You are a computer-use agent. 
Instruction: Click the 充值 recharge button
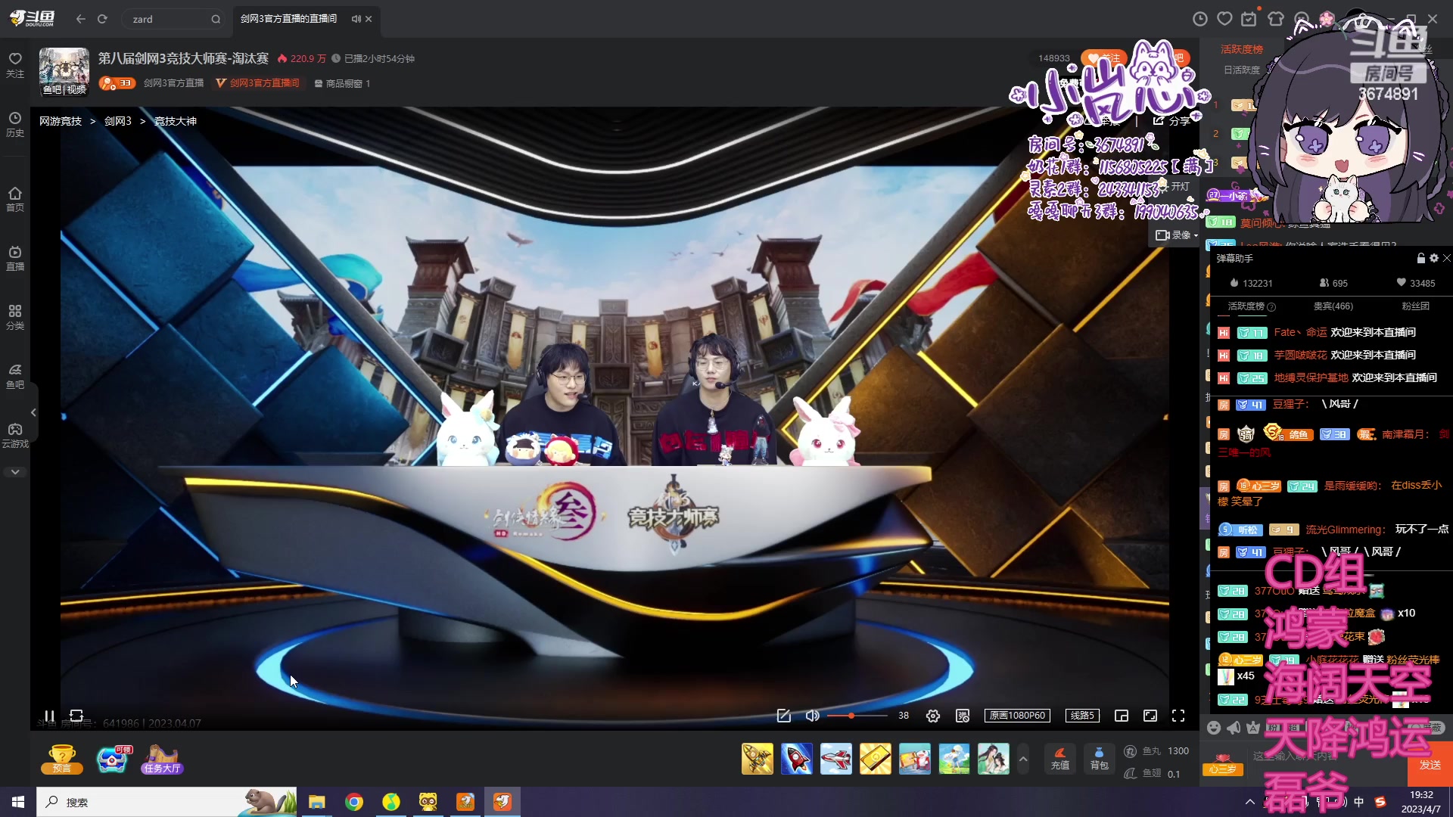[x=1060, y=759]
